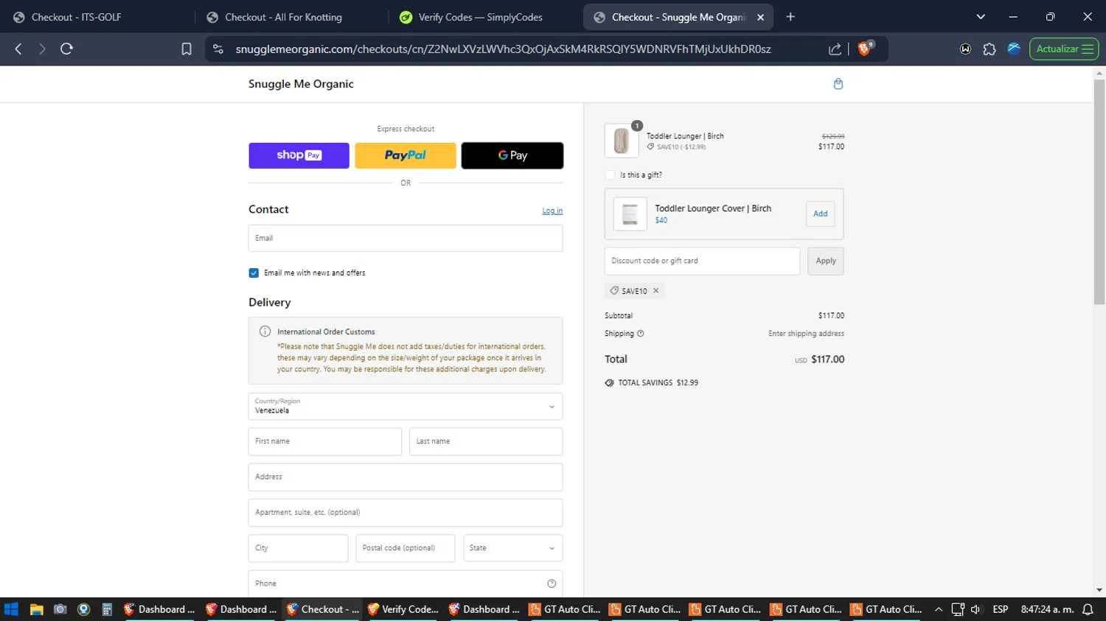Bookmark this page with the bookmark icon
The height and width of the screenshot is (621, 1106).
[x=187, y=49]
